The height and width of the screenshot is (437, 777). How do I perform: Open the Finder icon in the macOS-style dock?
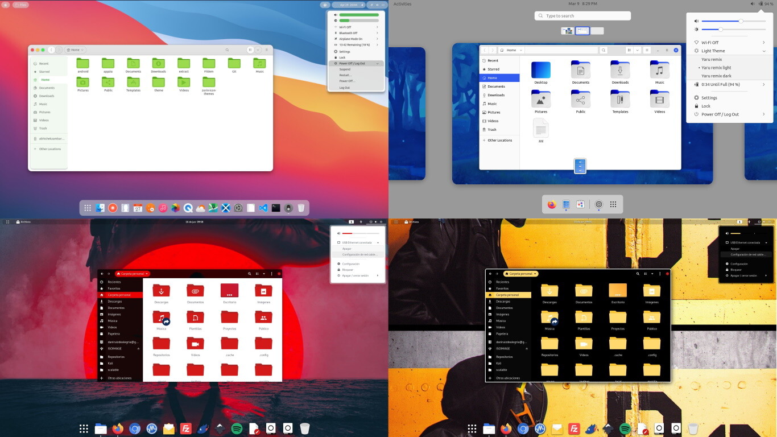(x=100, y=208)
